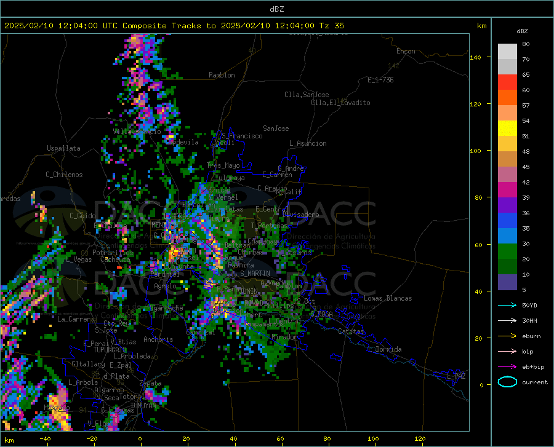Click the '65' dBZ value on color scale
The image size is (554, 447).
[x=526, y=75]
